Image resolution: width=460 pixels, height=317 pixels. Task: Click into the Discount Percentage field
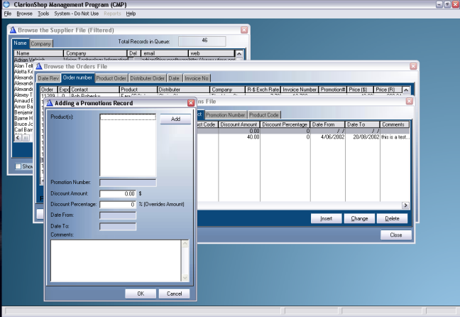(117, 205)
